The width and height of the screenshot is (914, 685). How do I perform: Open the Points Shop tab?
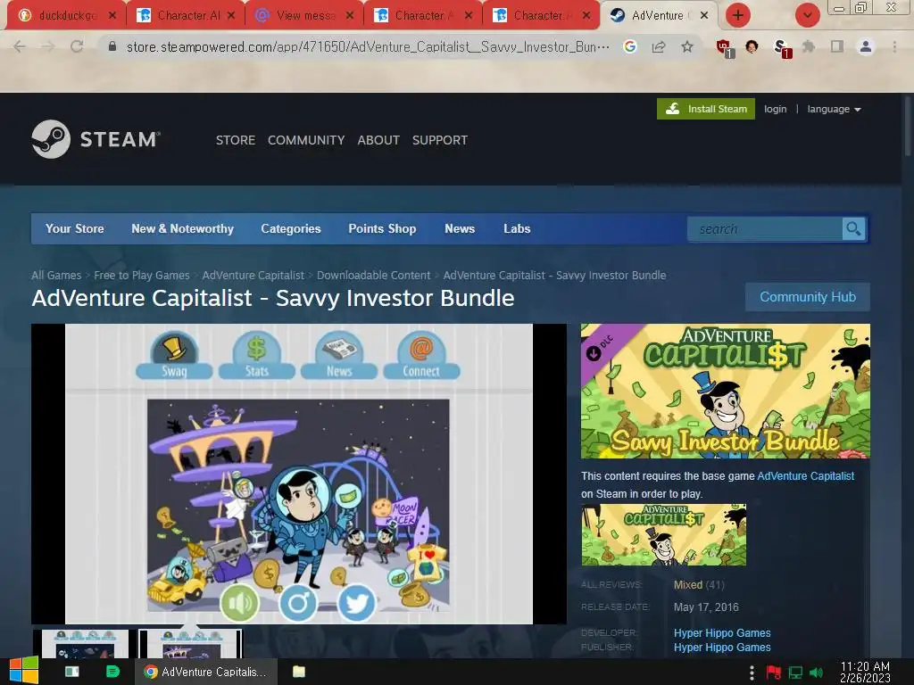382,229
